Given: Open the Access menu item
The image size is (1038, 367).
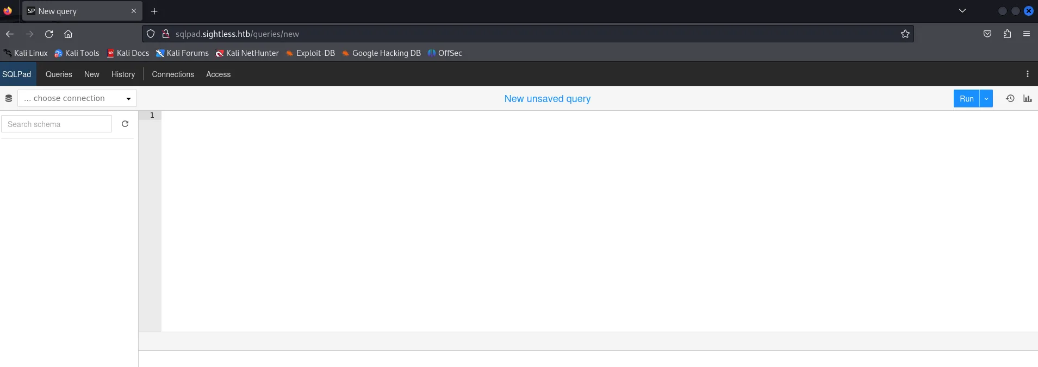Looking at the screenshot, I should click(x=218, y=74).
